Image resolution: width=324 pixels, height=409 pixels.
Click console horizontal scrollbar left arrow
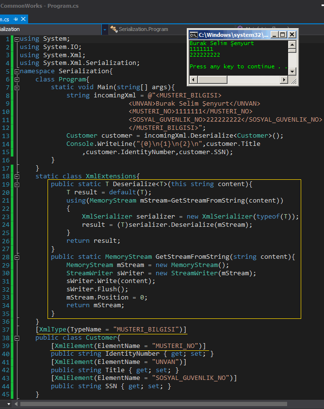coord(193,79)
